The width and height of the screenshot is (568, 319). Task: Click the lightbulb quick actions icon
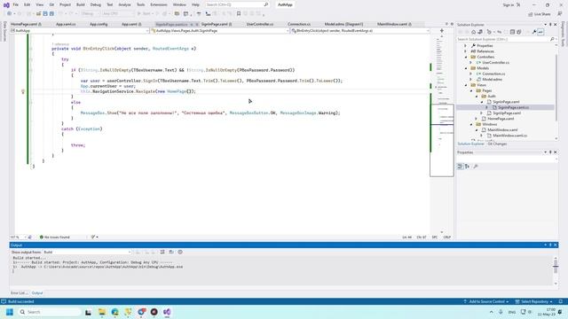tap(23, 91)
